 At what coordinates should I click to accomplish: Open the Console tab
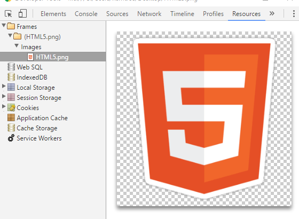coord(86,14)
